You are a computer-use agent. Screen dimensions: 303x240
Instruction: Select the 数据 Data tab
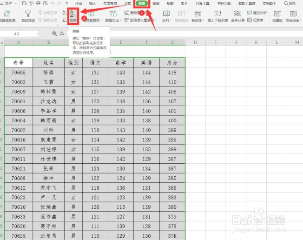click(142, 3)
